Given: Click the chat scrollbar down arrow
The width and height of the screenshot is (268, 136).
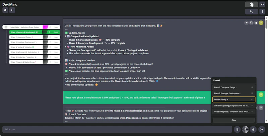Looking at the screenshot, I should tap(266, 121).
